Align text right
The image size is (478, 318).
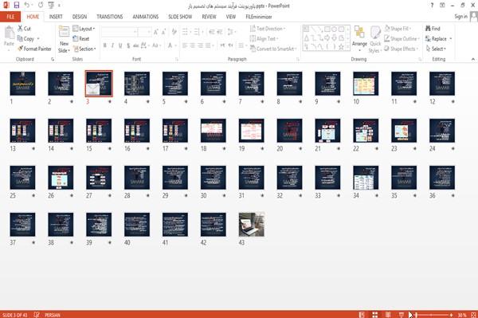click(200, 45)
